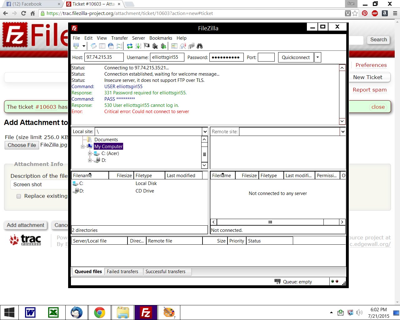The height and width of the screenshot is (320, 400).
Task: Click Add attachment button
Action: click(26, 225)
